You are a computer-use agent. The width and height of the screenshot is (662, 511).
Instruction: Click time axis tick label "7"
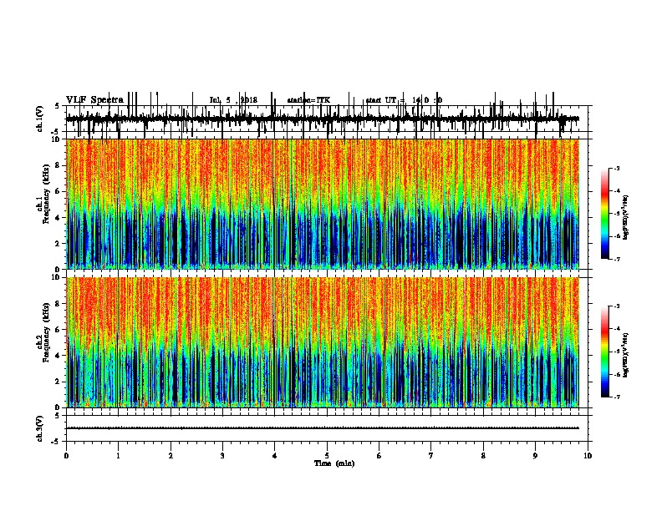point(431,455)
